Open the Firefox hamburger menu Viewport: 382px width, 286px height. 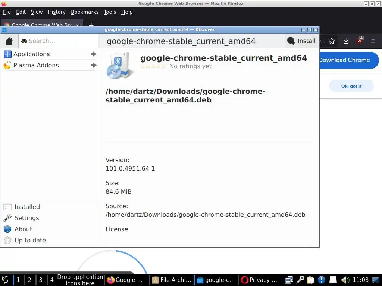tap(373, 41)
